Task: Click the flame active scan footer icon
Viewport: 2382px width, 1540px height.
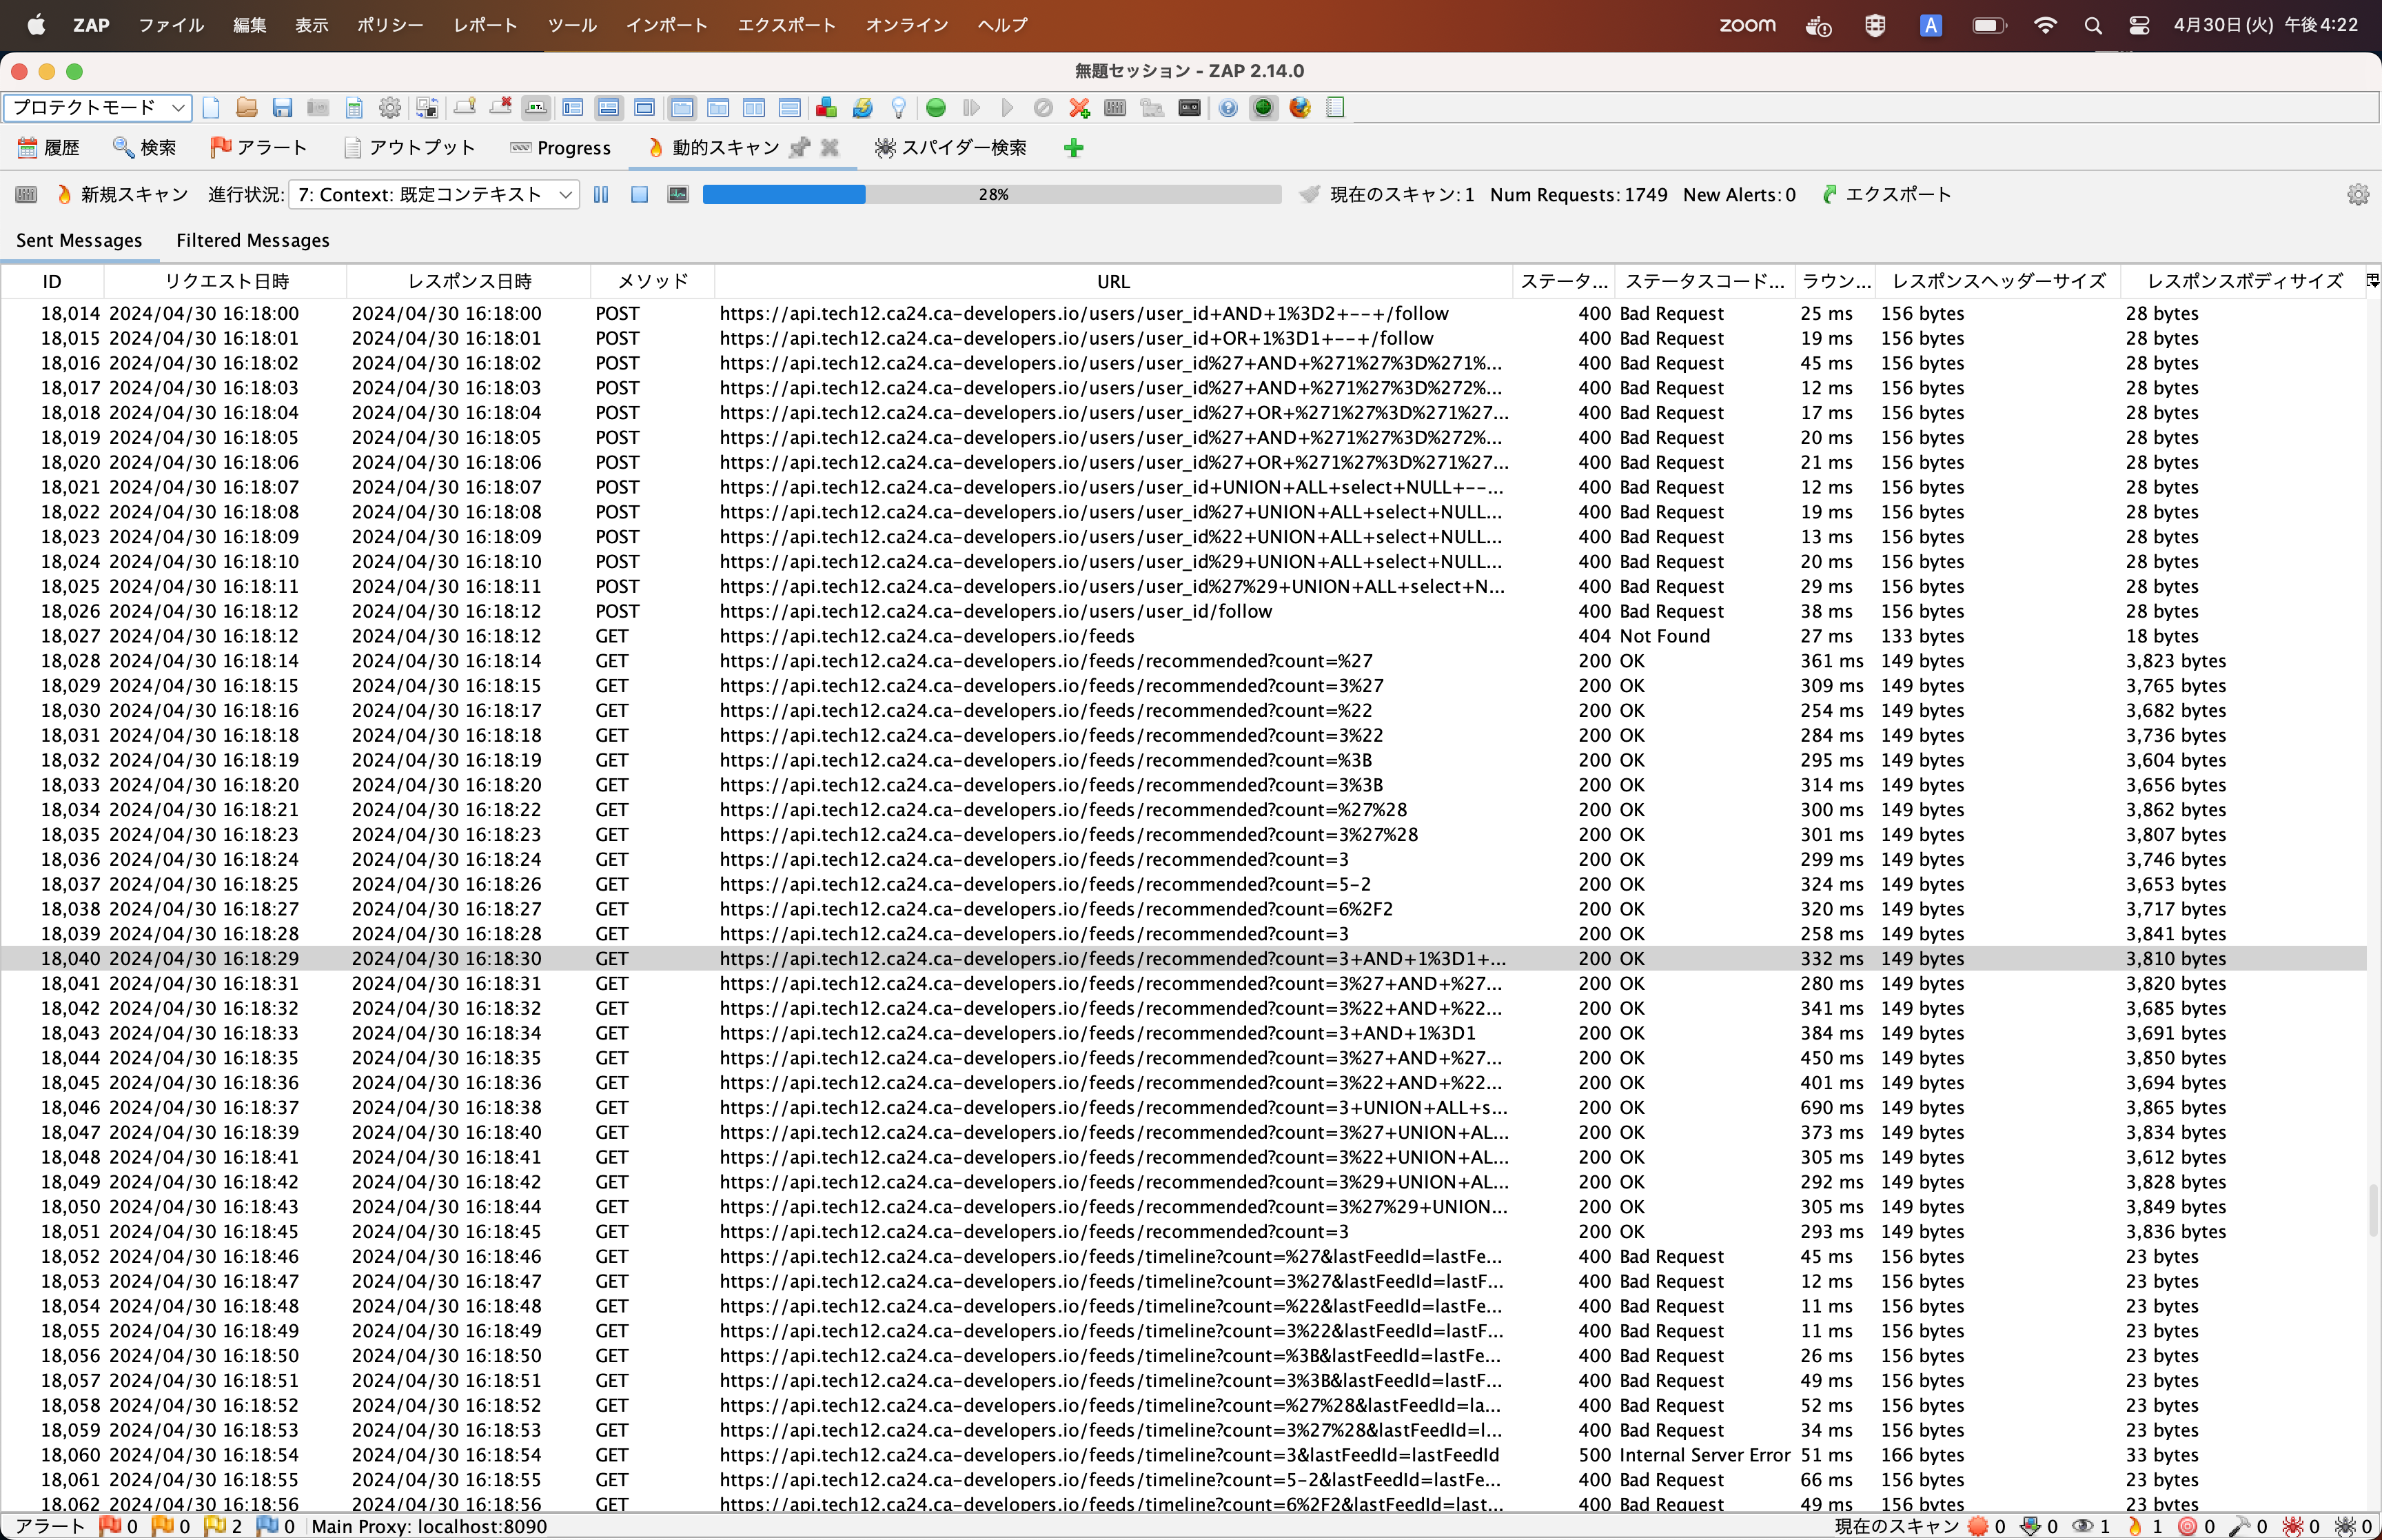Action: 2135,1526
